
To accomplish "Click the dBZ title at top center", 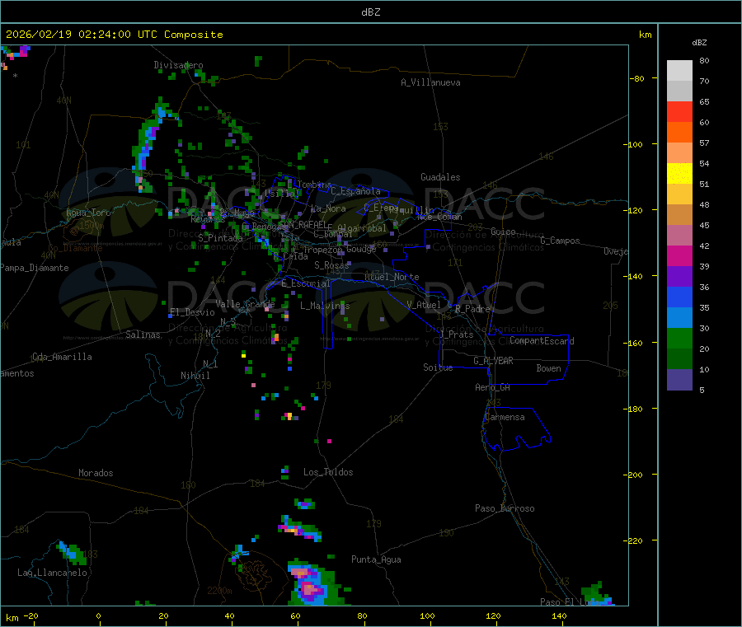I will (x=370, y=12).
